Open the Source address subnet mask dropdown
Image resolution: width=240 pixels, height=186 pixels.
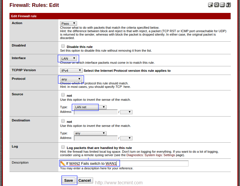coord(126,112)
